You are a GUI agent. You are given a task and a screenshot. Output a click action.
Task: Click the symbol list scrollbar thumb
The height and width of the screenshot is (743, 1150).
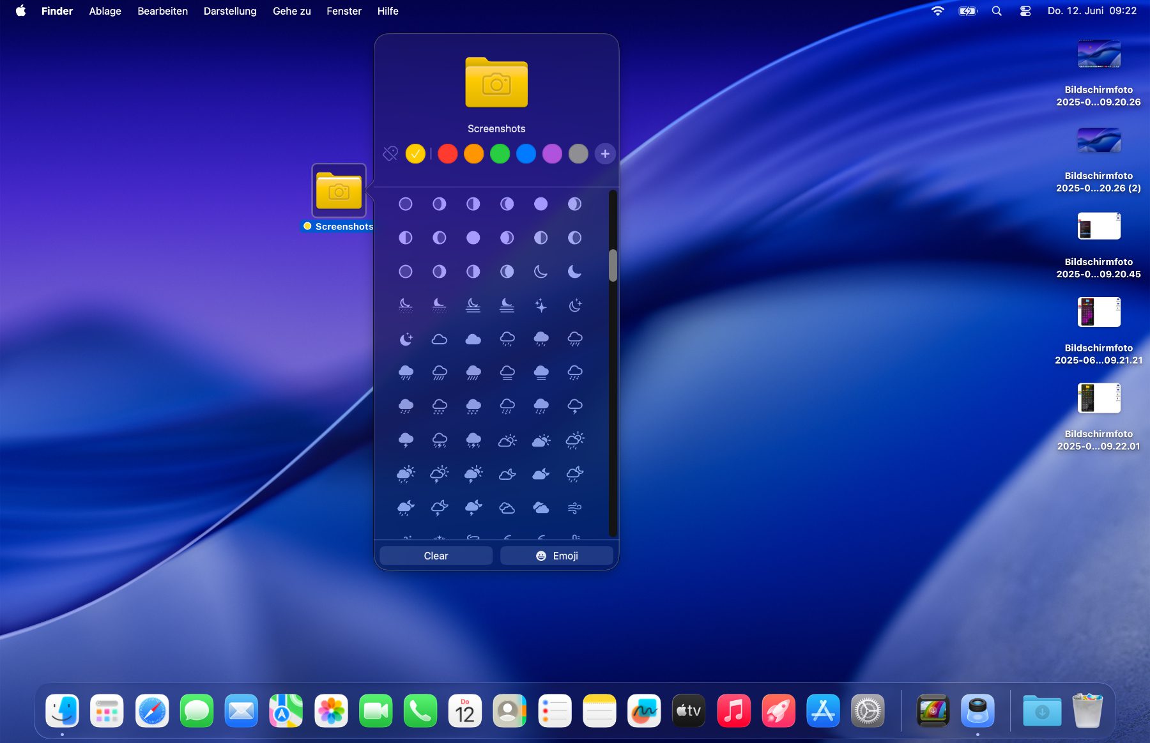(613, 265)
